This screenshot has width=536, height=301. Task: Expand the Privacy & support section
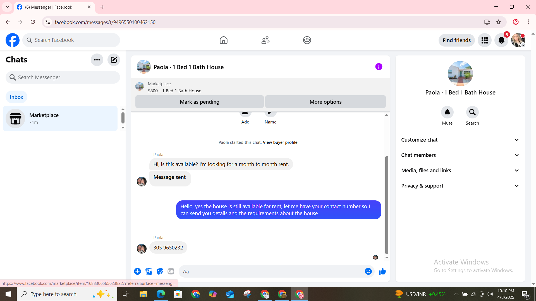click(460, 186)
